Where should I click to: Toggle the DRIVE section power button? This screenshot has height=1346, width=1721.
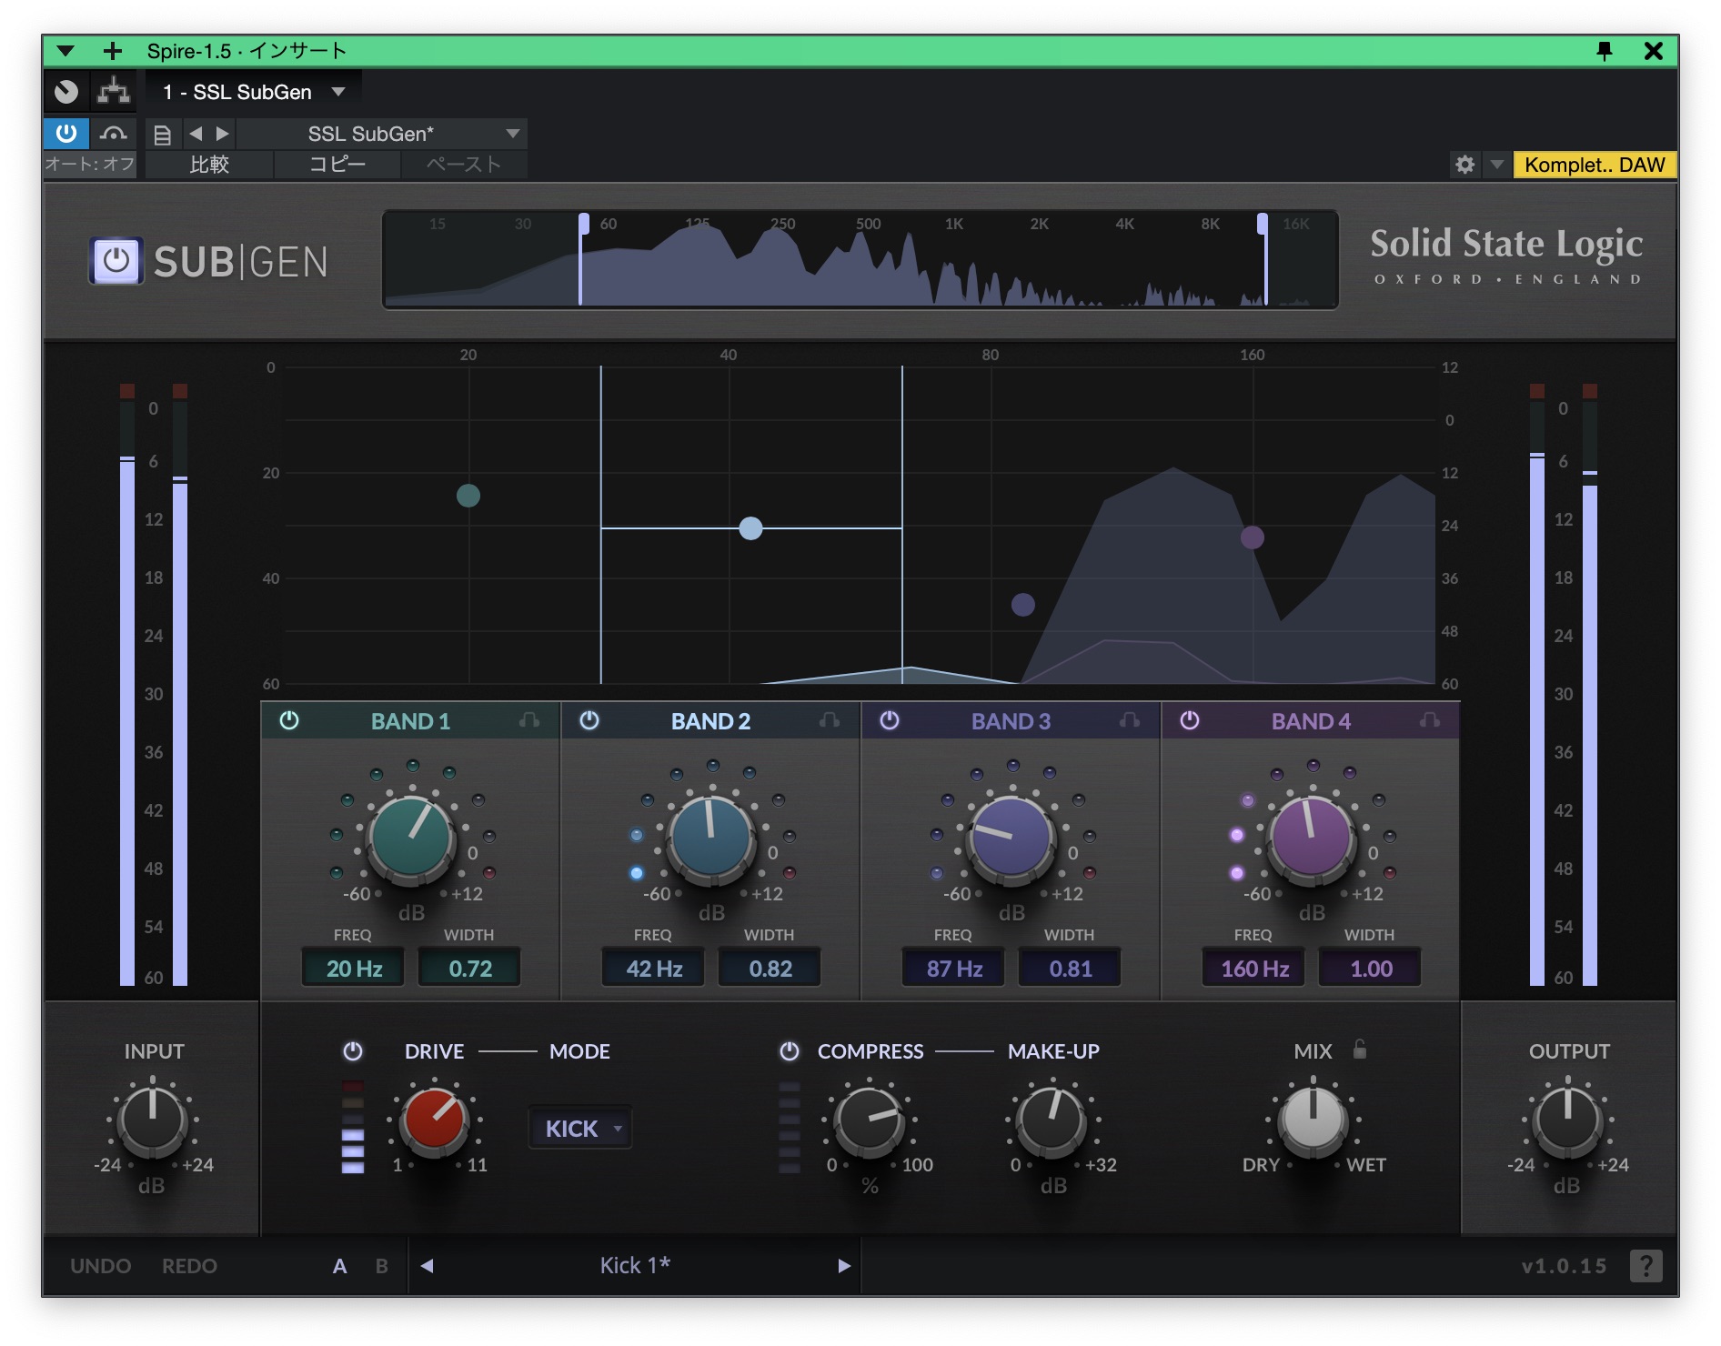pyautogui.click(x=353, y=1051)
